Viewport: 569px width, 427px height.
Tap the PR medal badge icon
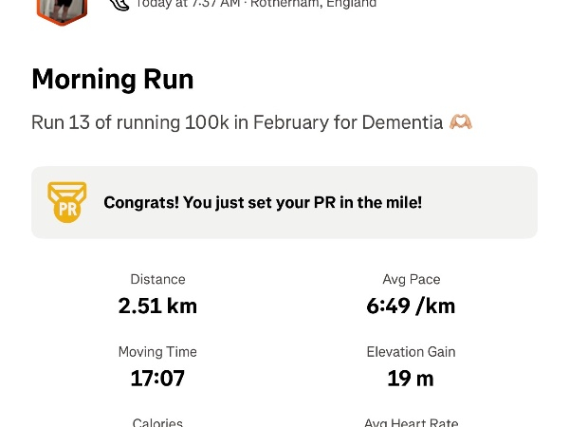67,202
